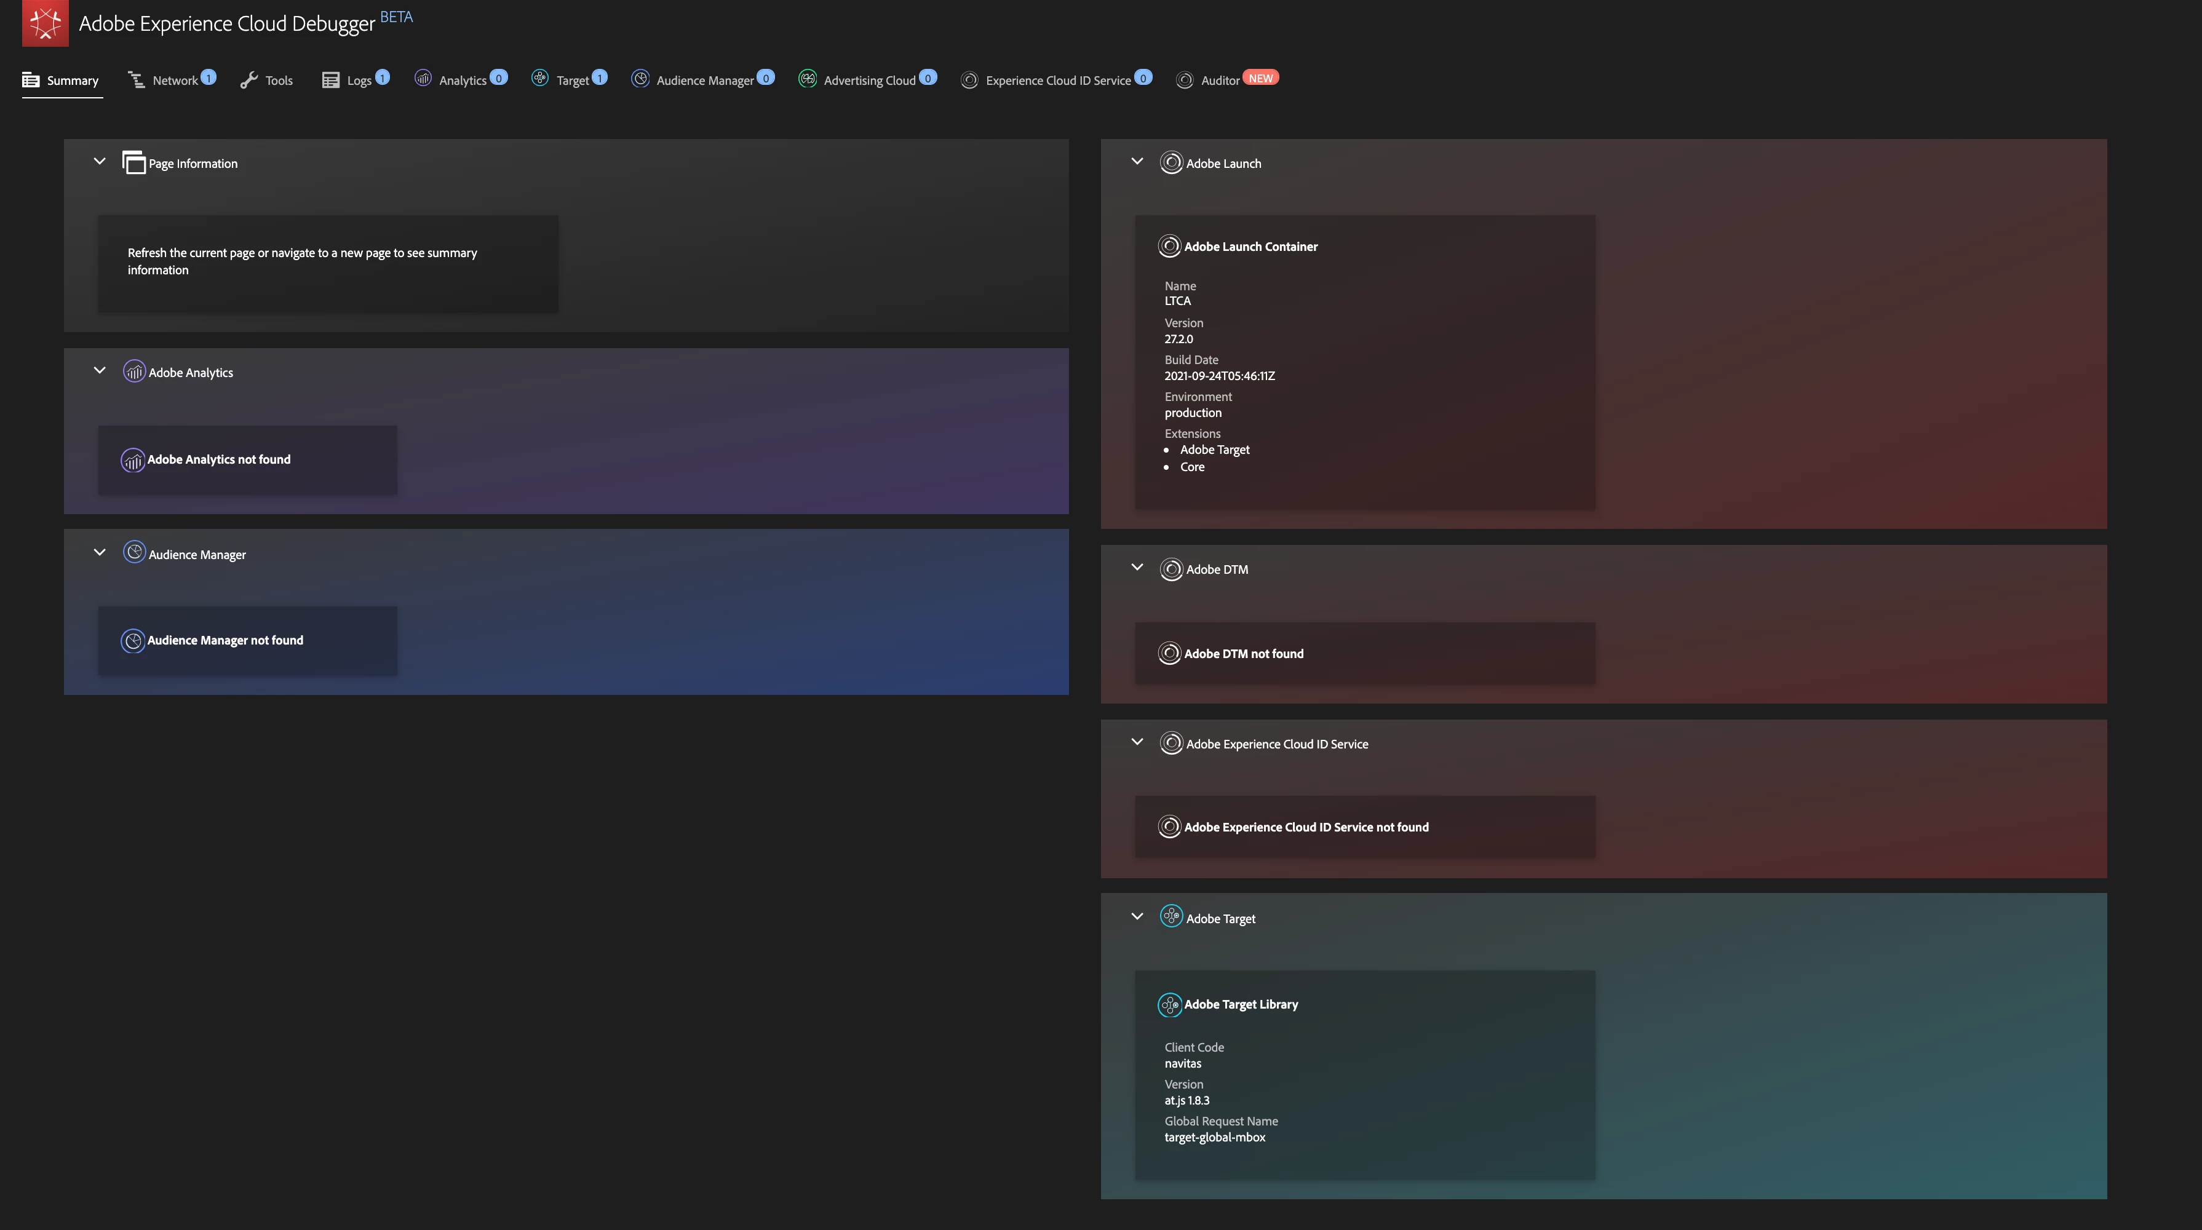Click the Audience Manager section icon
Screen dimensions: 2202x1230
[134, 553]
